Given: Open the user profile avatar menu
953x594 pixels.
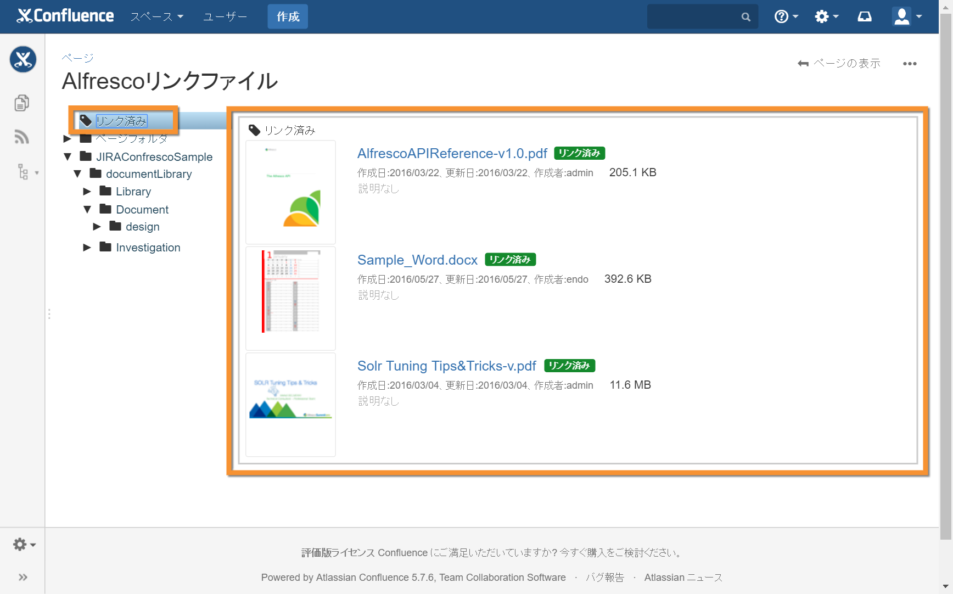Looking at the screenshot, I should 907,16.
